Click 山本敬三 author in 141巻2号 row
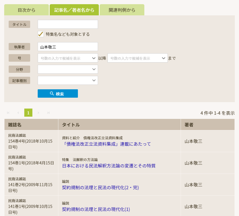 coord(193,185)
